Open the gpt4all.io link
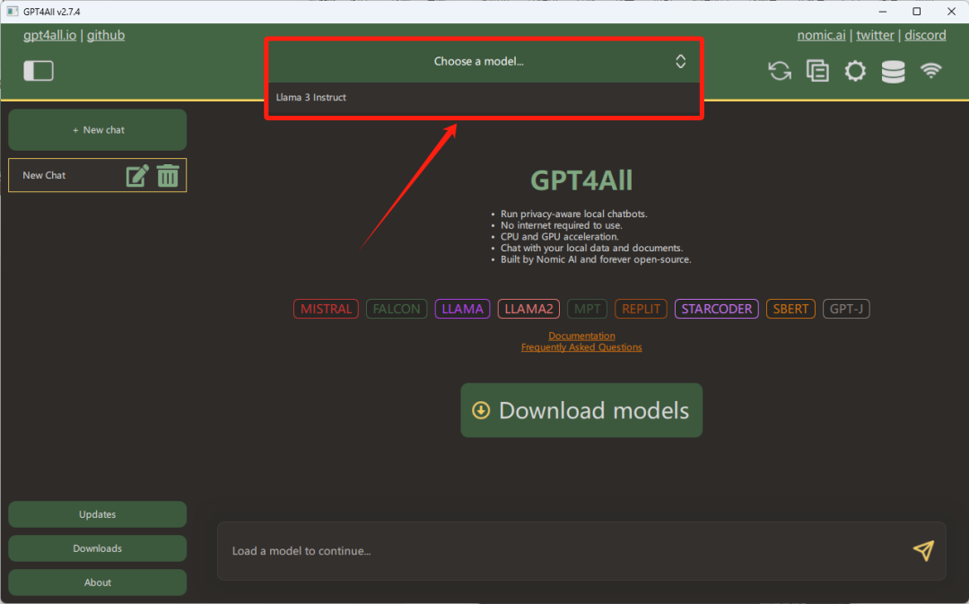 [x=50, y=35]
